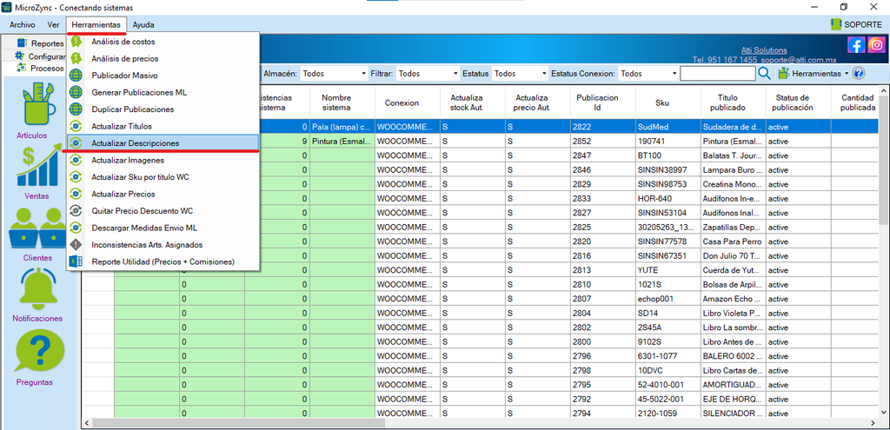The width and height of the screenshot is (890, 430).
Task: Expand the toolbar Herramientas dropdown button
Action: tap(814, 74)
